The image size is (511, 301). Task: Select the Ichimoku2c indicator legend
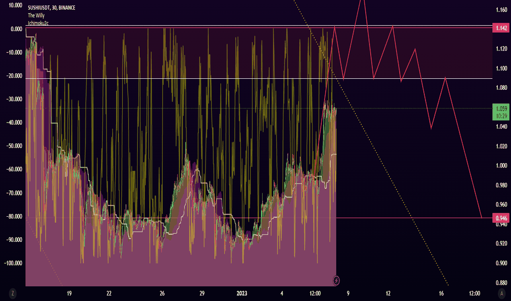[38, 23]
